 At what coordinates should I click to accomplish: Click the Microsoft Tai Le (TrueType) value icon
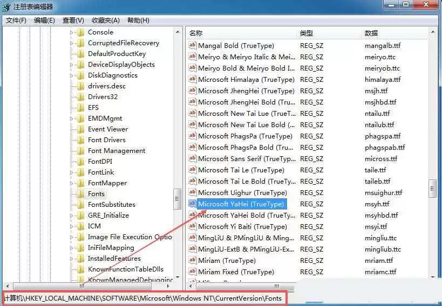[192, 170]
